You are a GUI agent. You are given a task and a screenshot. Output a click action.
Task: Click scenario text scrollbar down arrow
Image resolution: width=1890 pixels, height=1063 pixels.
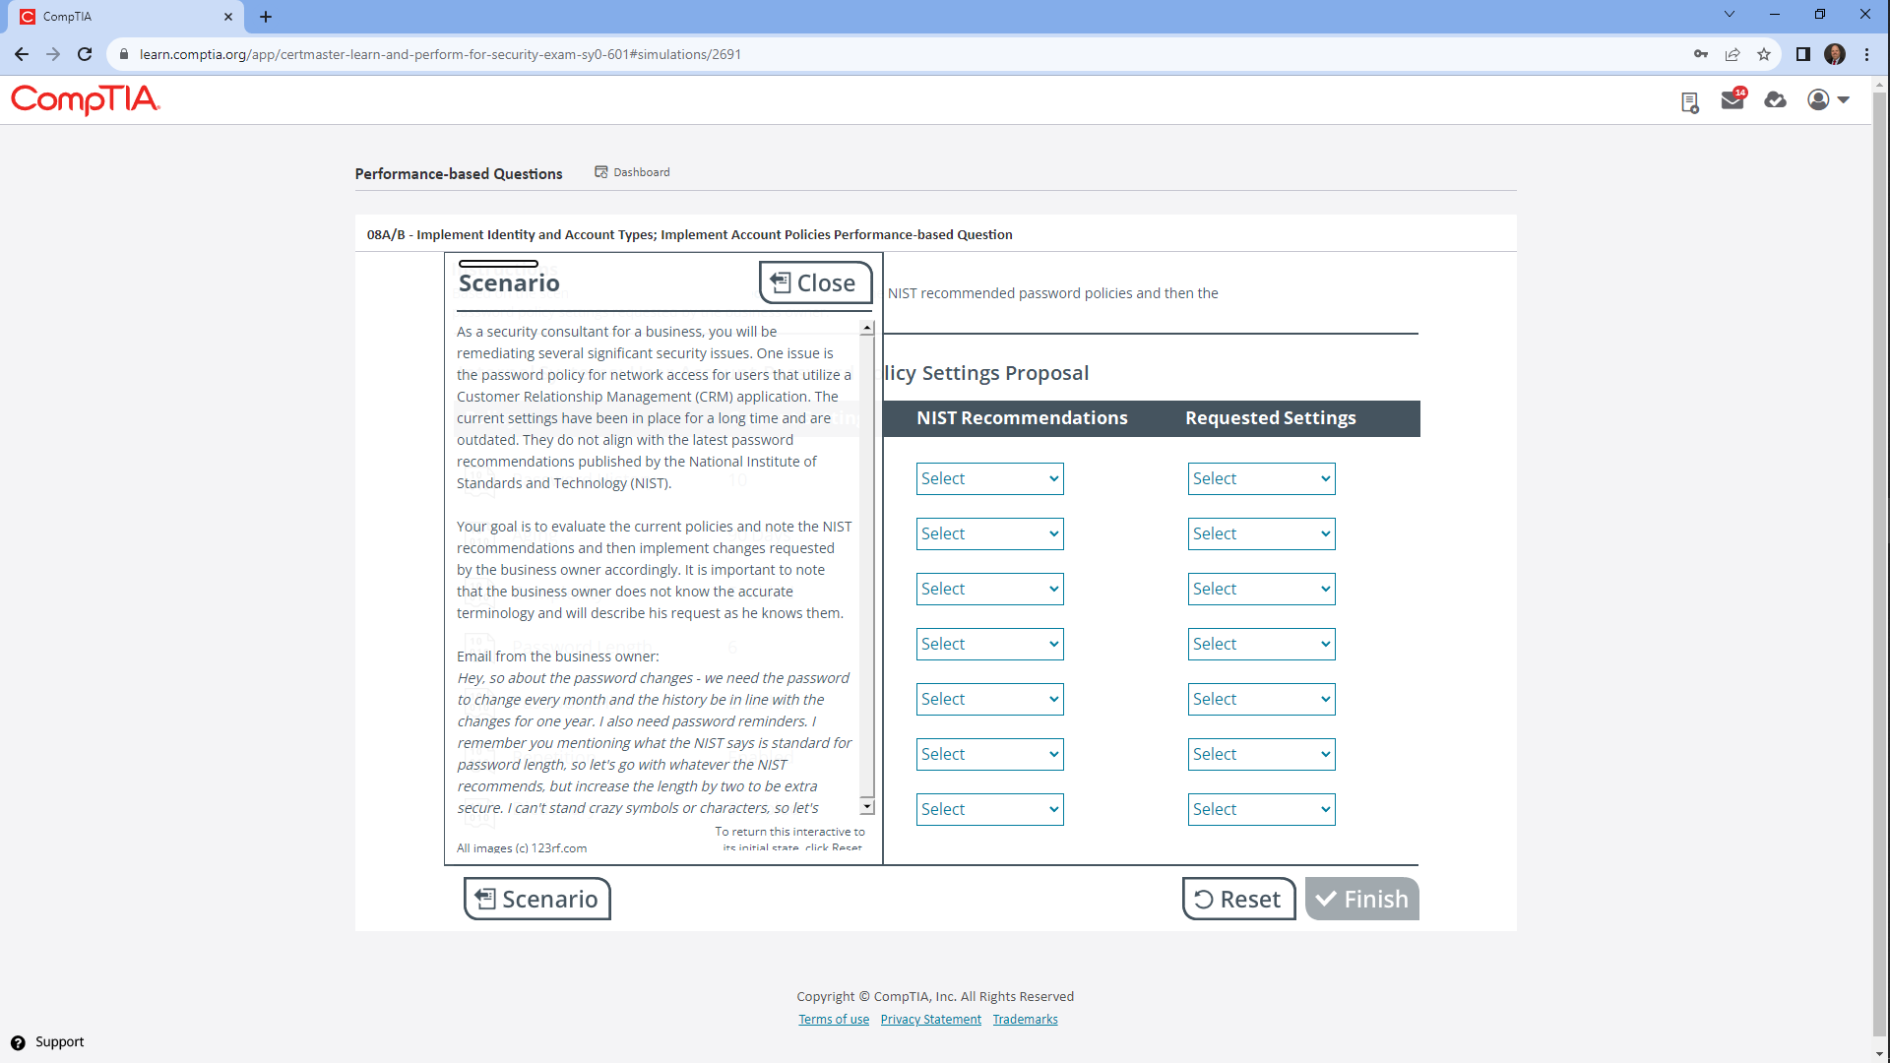coord(866,807)
